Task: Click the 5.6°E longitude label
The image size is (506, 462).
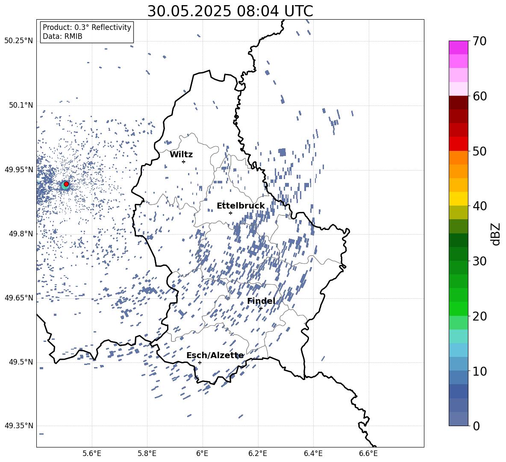Action: 92,453
